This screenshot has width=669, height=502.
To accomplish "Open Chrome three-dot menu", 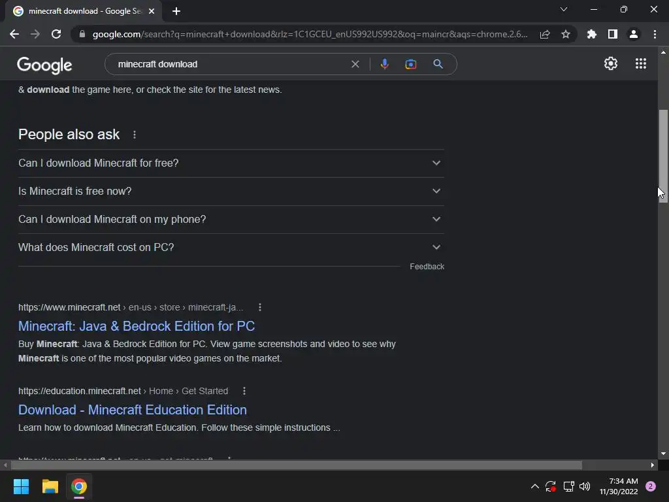I will tap(655, 34).
